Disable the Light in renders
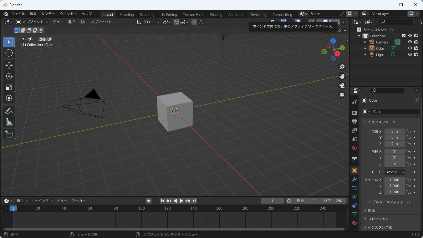423x238 pixels. [416, 54]
